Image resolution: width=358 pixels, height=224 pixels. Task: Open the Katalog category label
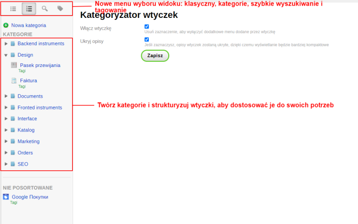26,130
